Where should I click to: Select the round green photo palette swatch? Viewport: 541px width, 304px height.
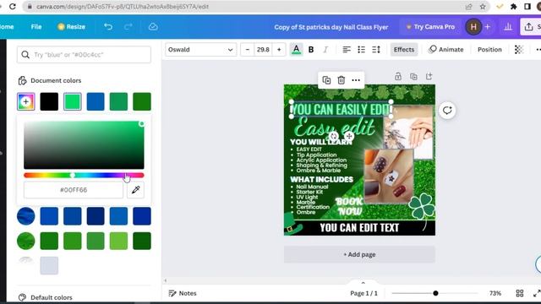coord(26,241)
